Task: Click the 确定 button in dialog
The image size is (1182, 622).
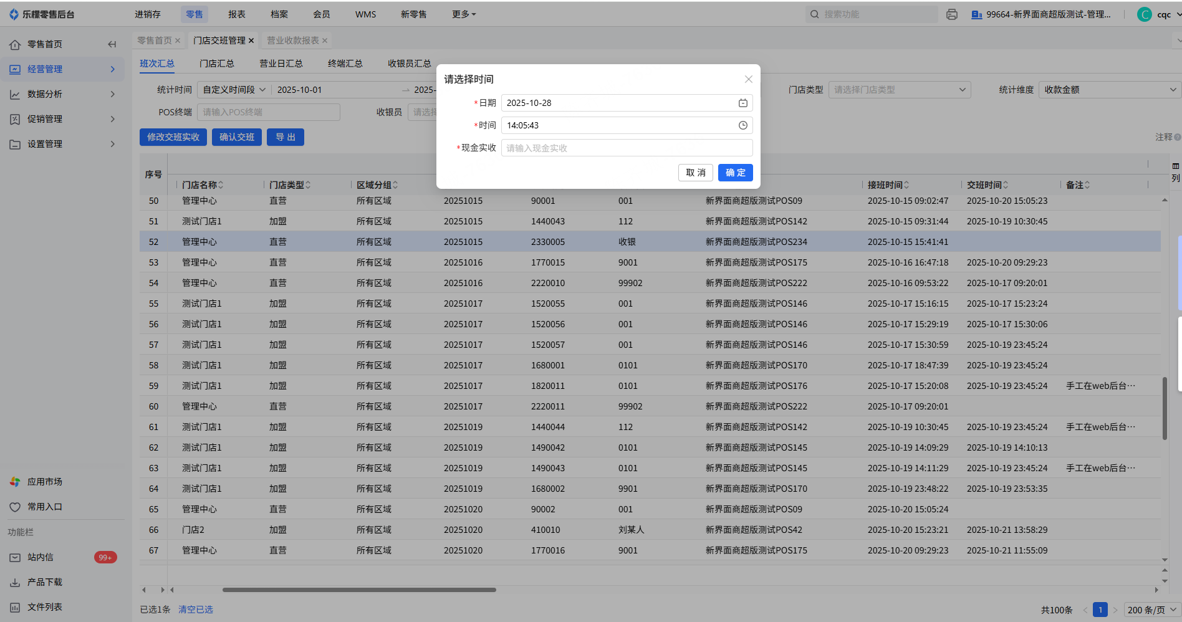Action: tap(735, 173)
